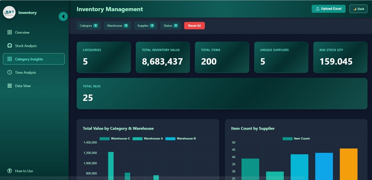The width and height of the screenshot is (372, 180).
Task: Click the upload icon in Upload Excel
Action: point(318,9)
